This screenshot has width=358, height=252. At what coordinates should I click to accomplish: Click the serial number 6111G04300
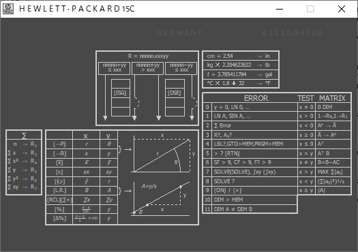293,33
